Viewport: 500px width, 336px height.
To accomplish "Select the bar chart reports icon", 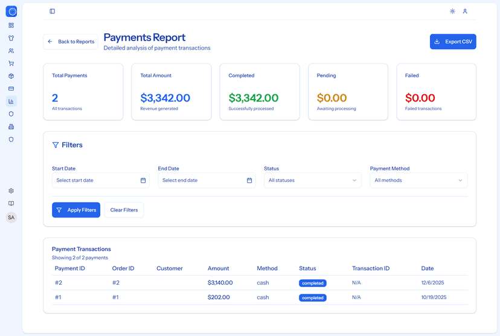I will tap(11, 101).
